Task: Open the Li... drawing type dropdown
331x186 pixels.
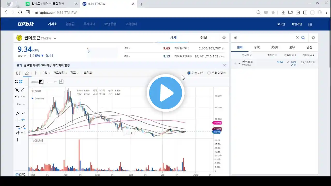Action: click(21, 104)
